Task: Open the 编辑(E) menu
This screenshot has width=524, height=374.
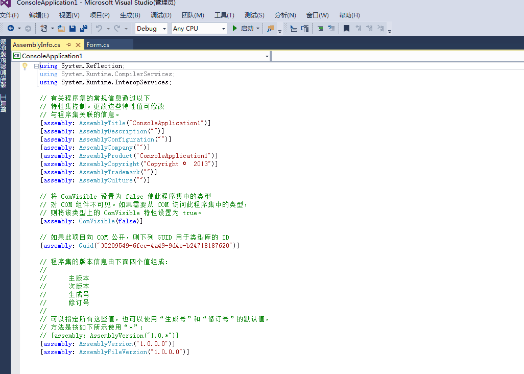Action: point(39,15)
